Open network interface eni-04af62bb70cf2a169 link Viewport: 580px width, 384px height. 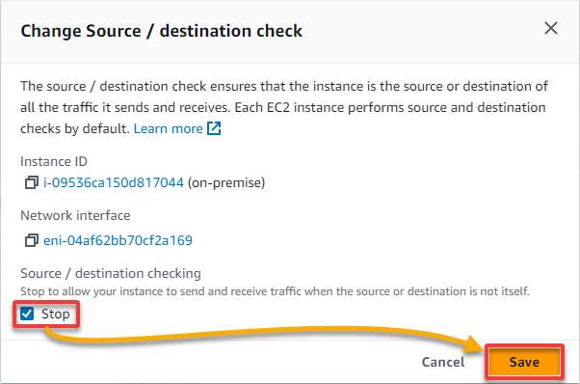click(118, 240)
